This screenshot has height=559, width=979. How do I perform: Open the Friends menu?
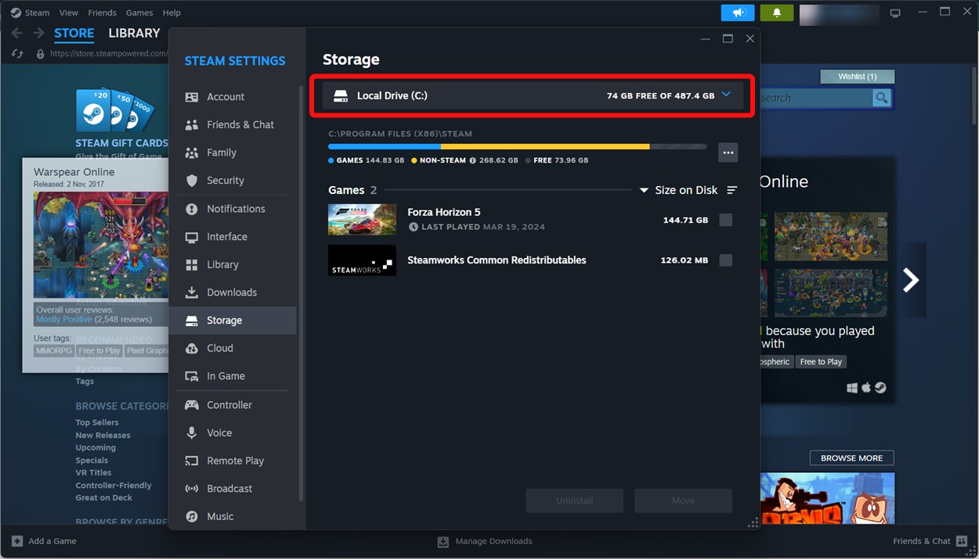click(x=102, y=13)
